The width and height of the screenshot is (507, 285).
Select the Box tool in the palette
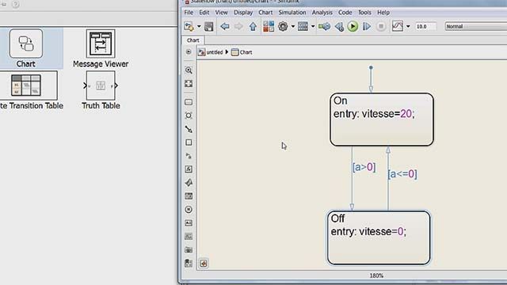(x=189, y=142)
